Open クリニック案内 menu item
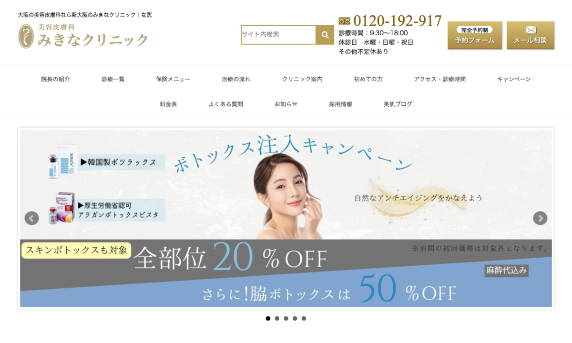 coord(302,79)
